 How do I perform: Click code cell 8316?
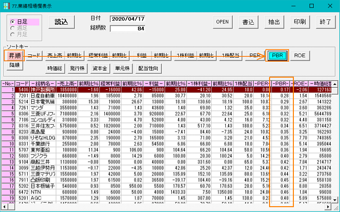click(x=22, y=126)
